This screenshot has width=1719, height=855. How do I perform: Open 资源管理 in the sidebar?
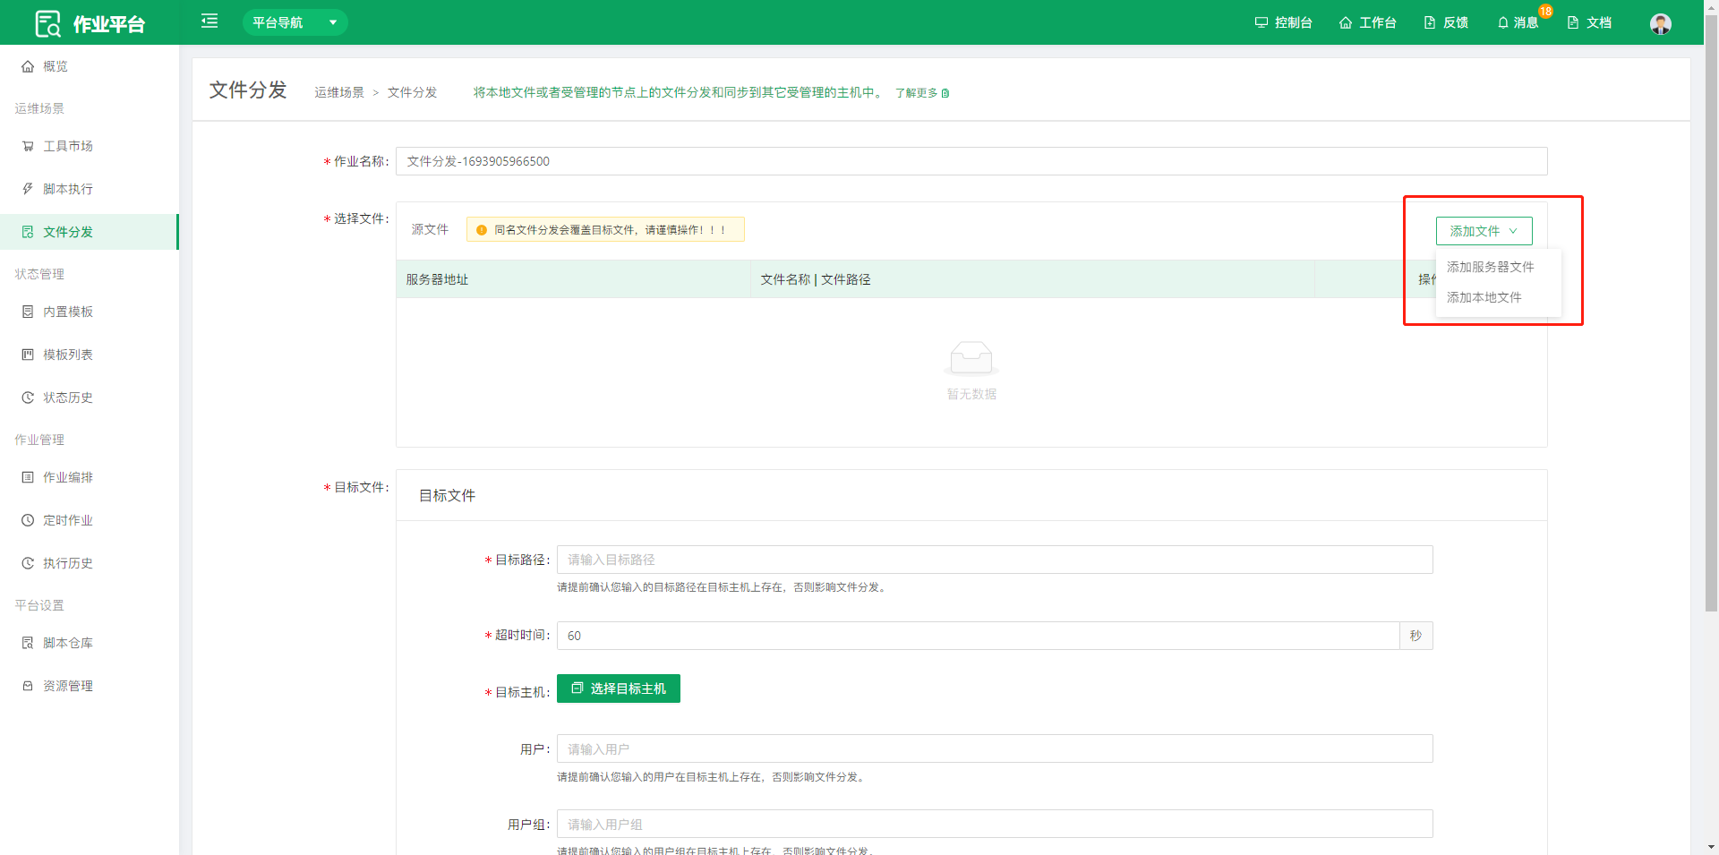pos(90,686)
